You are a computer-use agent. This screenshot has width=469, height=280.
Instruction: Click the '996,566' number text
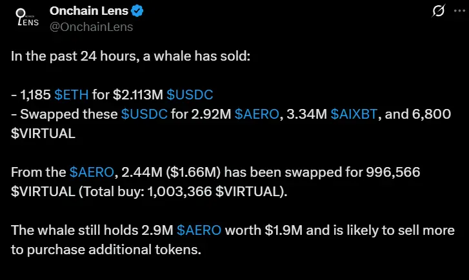coord(393,172)
